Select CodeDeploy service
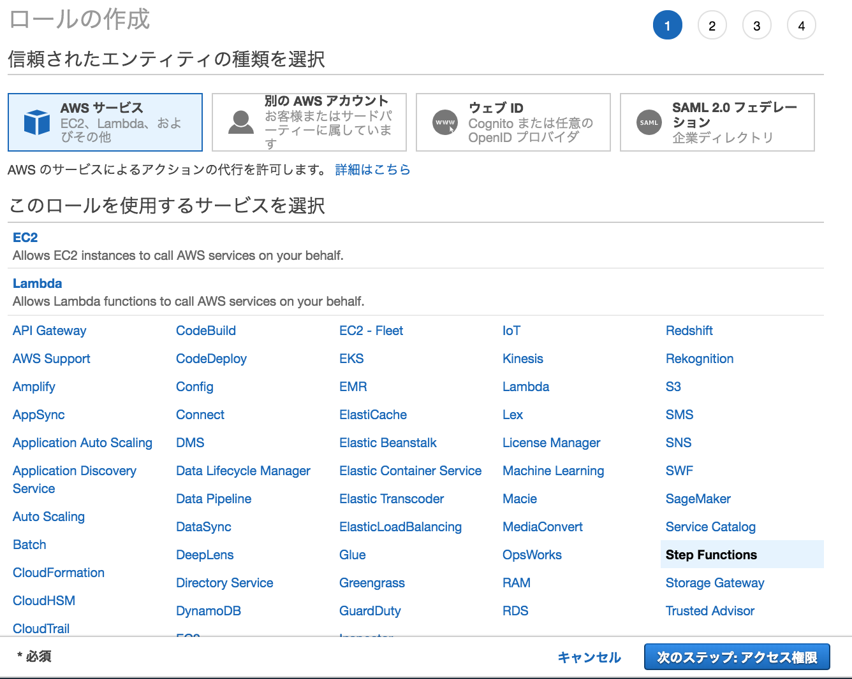The width and height of the screenshot is (852, 679). click(211, 359)
